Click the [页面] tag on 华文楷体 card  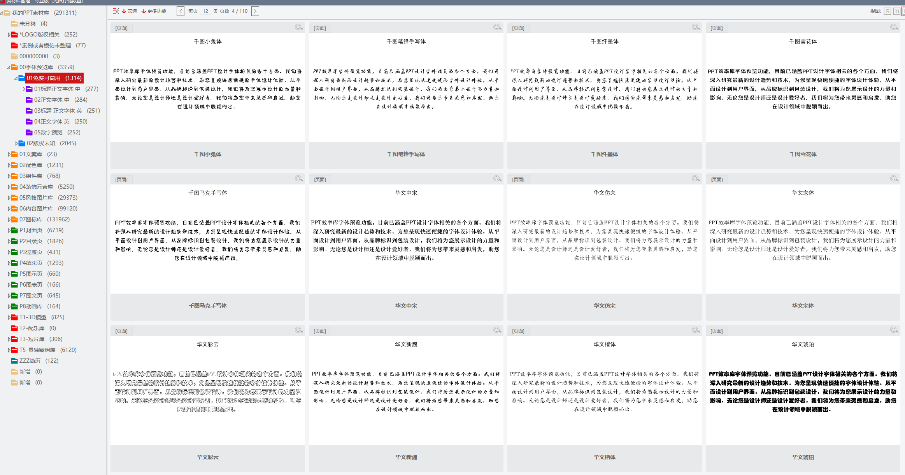(x=518, y=331)
